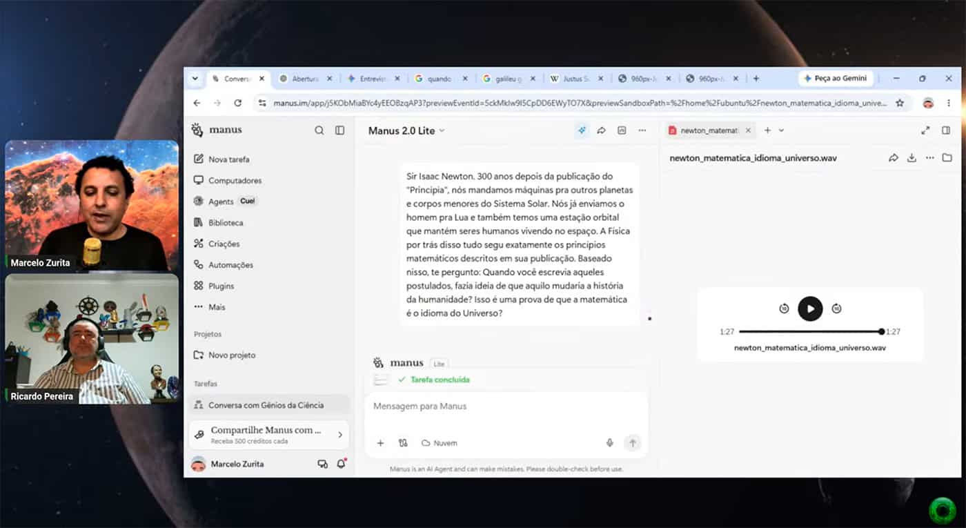Open the file folder view icon
This screenshot has width=966, height=528.
pos(947,158)
